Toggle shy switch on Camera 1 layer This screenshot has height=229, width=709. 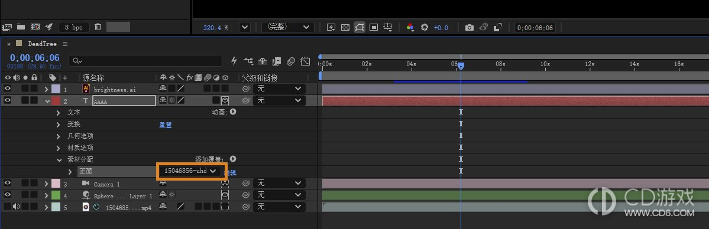point(163,183)
